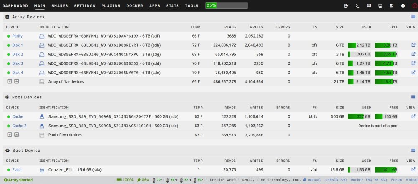Click the disk icon beside Parity identification
The width and height of the screenshot is (418, 184).
[42, 36]
